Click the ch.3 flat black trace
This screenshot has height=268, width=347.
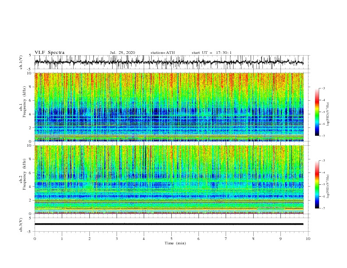(169, 224)
